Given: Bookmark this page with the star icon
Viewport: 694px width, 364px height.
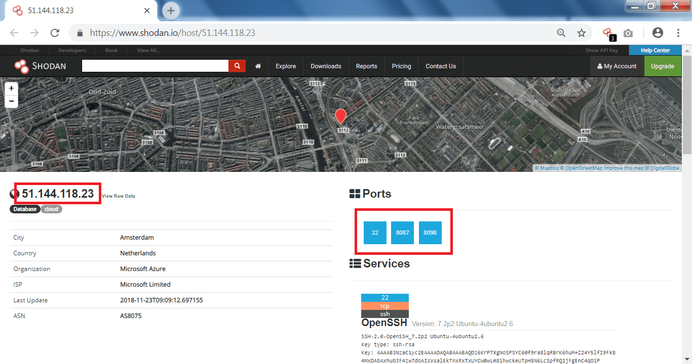Looking at the screenshot, I should coord(582,33).
